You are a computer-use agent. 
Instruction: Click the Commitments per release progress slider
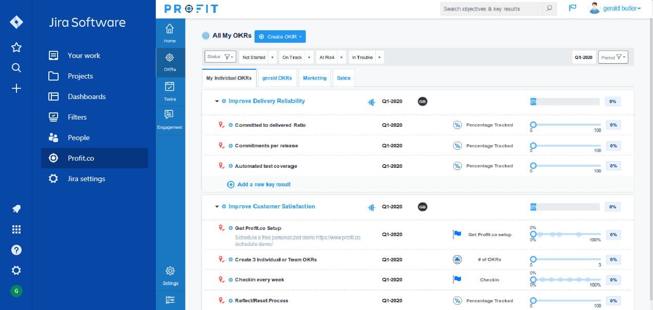566,145
